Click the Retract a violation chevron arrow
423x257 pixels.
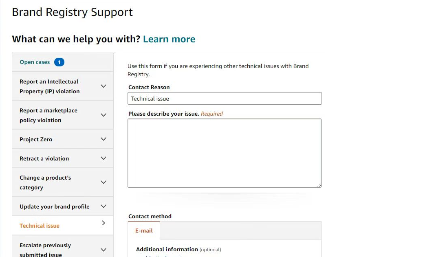(x=104, y=158)
